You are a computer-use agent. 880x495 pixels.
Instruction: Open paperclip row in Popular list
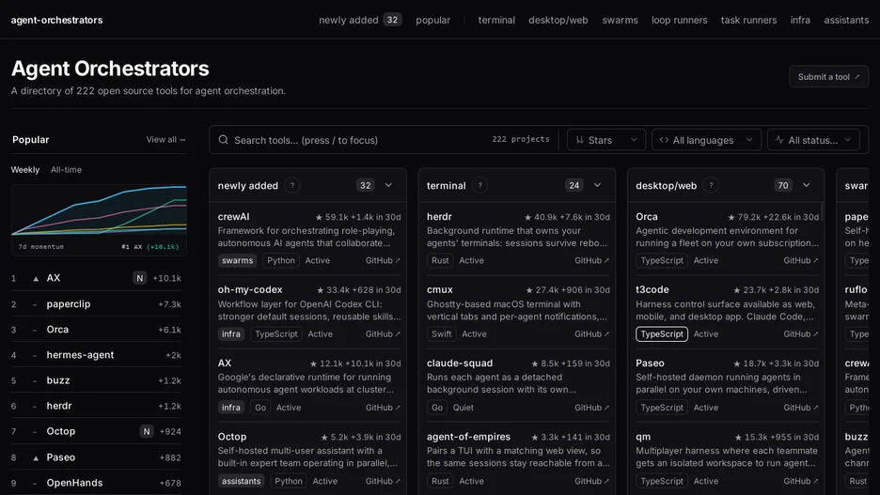pos(97,303)
